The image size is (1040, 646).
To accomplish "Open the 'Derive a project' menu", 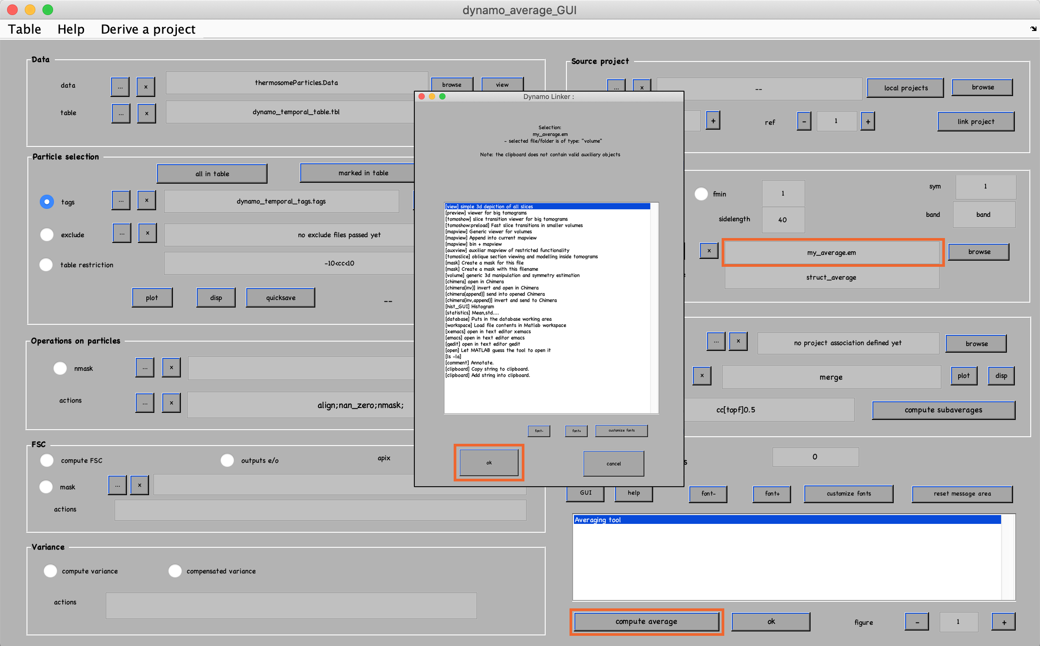I will click(148, 29).
